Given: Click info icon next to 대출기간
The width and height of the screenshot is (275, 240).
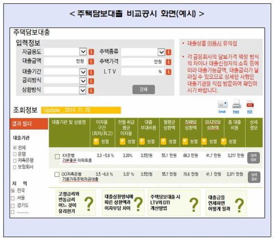Looking at the screenshot, I should click(x=91, y=72).
